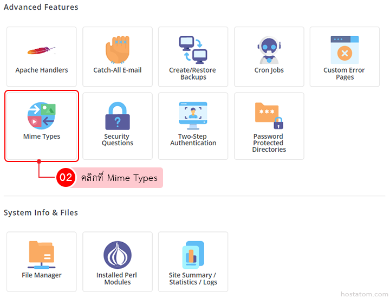
Task: Click the Create/Restore Backups computers icon
Action: [x=193, y=50]
